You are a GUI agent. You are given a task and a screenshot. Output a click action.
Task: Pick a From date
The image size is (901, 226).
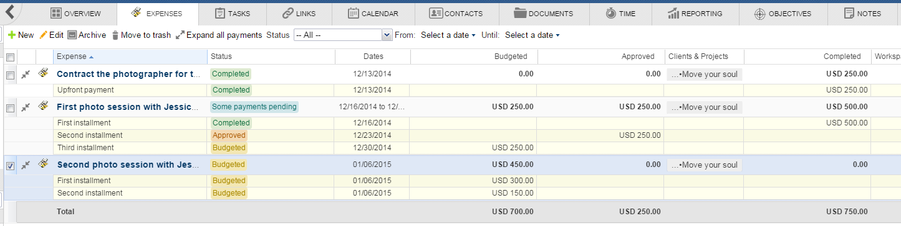pyautogui.click(x=448, y=35)
